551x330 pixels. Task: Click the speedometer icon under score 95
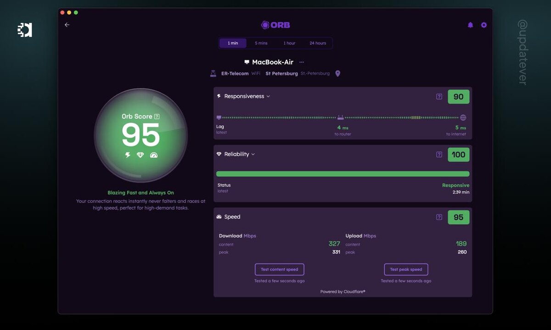(154, 155)
